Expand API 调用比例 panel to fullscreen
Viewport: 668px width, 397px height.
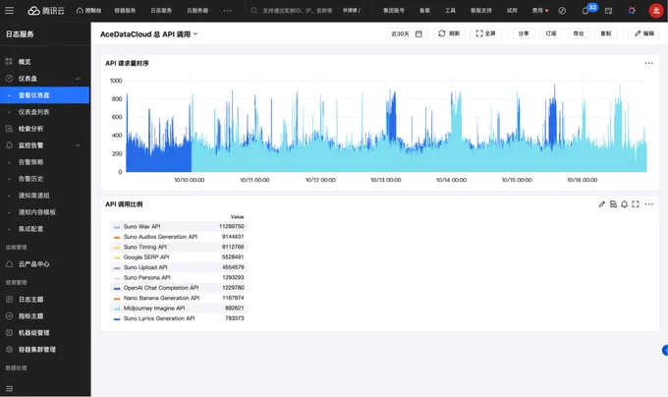click(636, 204)
